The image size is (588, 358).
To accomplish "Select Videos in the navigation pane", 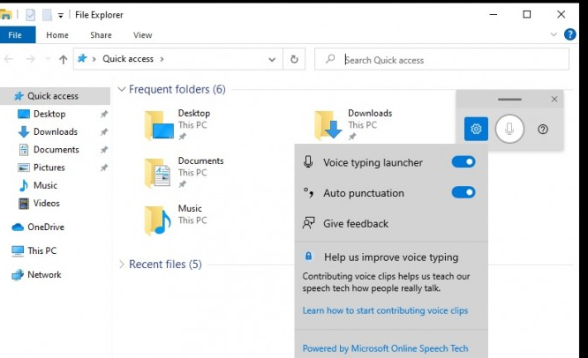I will coord(46,204).
